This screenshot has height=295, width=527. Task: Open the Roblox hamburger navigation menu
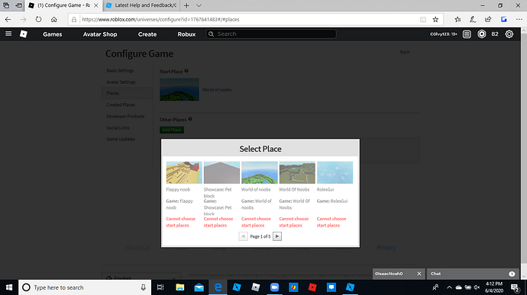[8, 34]
